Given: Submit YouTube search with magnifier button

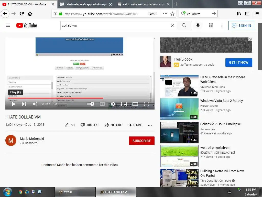Looking at the screenshot, I should pos(184,25).
